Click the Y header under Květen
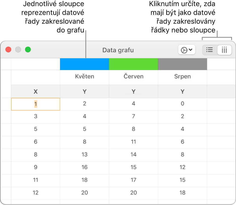Image resolution: width=236 pixels, height=205 pixels. (85, 92)
